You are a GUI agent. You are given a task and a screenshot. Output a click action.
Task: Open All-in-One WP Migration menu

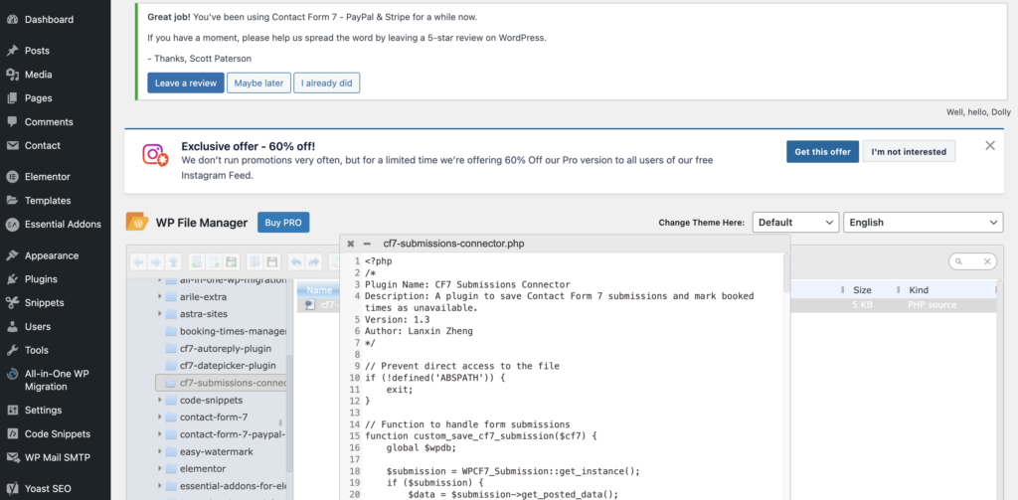(x=56, y=380)
